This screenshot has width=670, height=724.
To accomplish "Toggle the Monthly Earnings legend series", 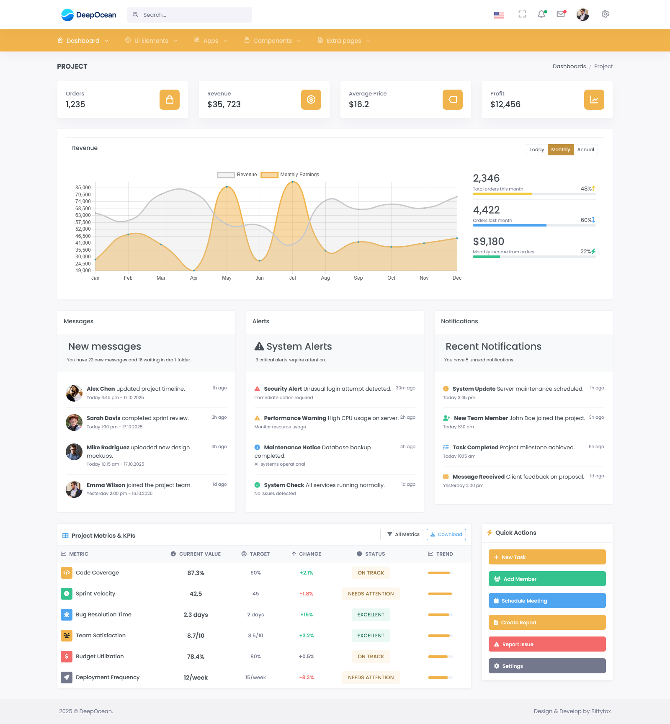I will [x=290, y=175].
